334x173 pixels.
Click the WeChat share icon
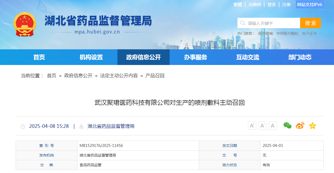(287, 126)
